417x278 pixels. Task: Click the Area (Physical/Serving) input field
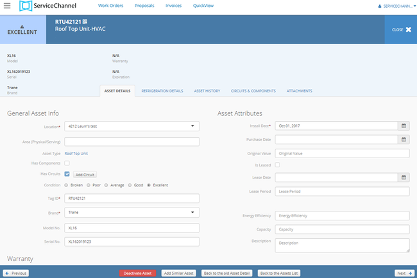(x=132, y=142)
